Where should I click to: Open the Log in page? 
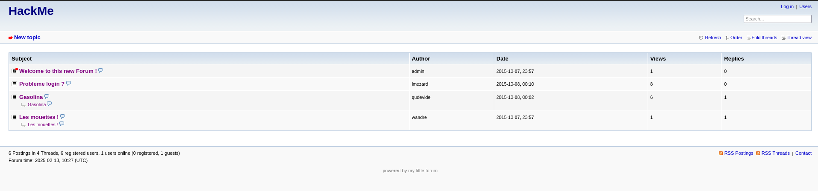[787, 6]
